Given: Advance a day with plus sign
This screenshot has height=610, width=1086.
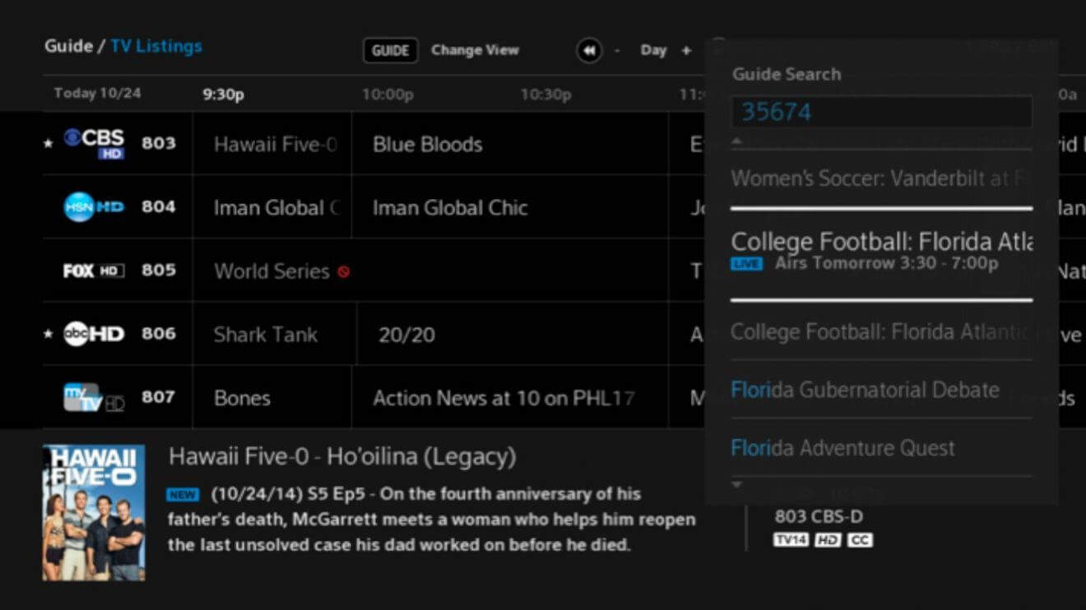Looking at the screenshot, I should (x=686, y=51).
